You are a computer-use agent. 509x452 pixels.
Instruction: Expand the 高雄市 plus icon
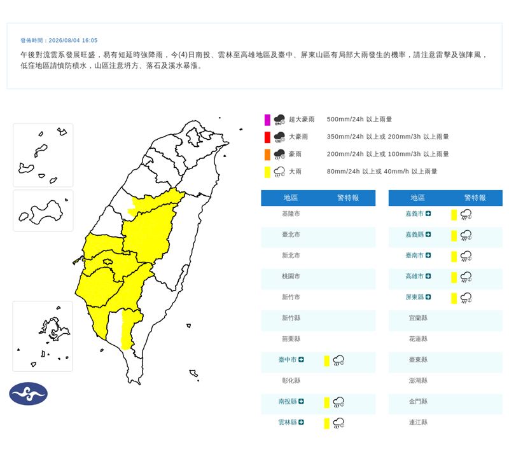428,277
